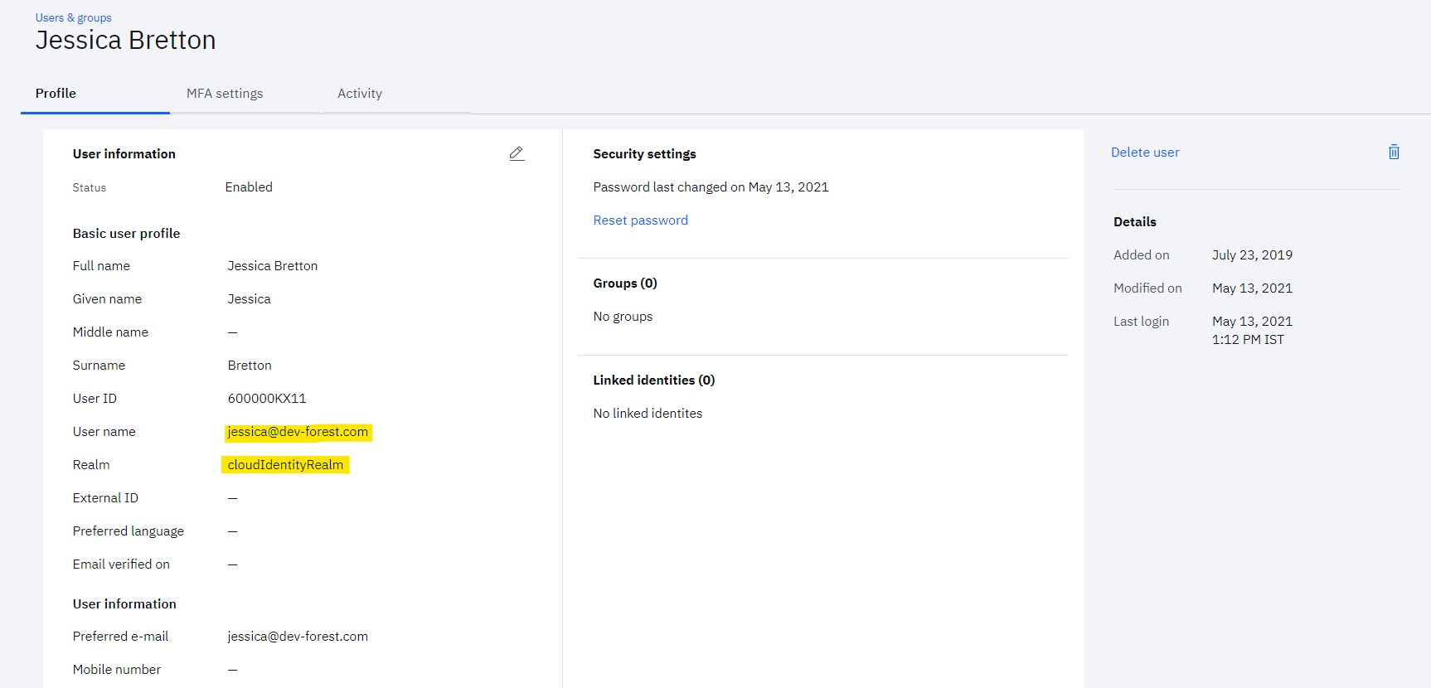The image size is (1431, 688).
Task: Click the Realm label
Action: pyautogui.click(x=91, y=465)
